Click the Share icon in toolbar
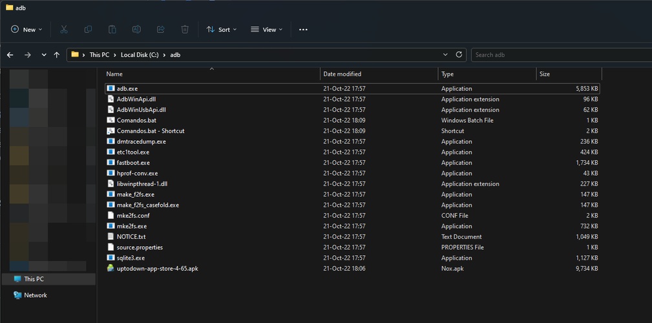Screen dimensions: 652x323 click(x=160, y=30)
